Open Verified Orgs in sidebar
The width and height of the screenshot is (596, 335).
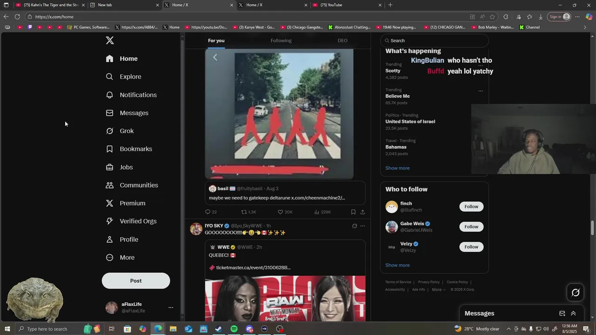[131, 221]
